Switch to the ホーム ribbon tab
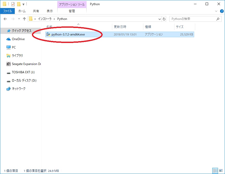 pyautogui.click(x=22, y=11)
